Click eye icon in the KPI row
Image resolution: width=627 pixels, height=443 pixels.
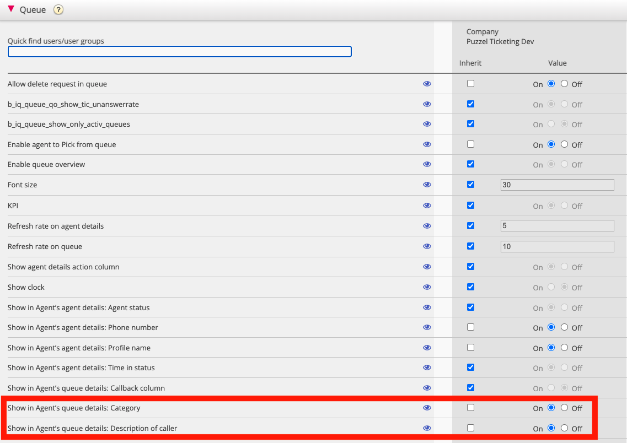point(427,206)
